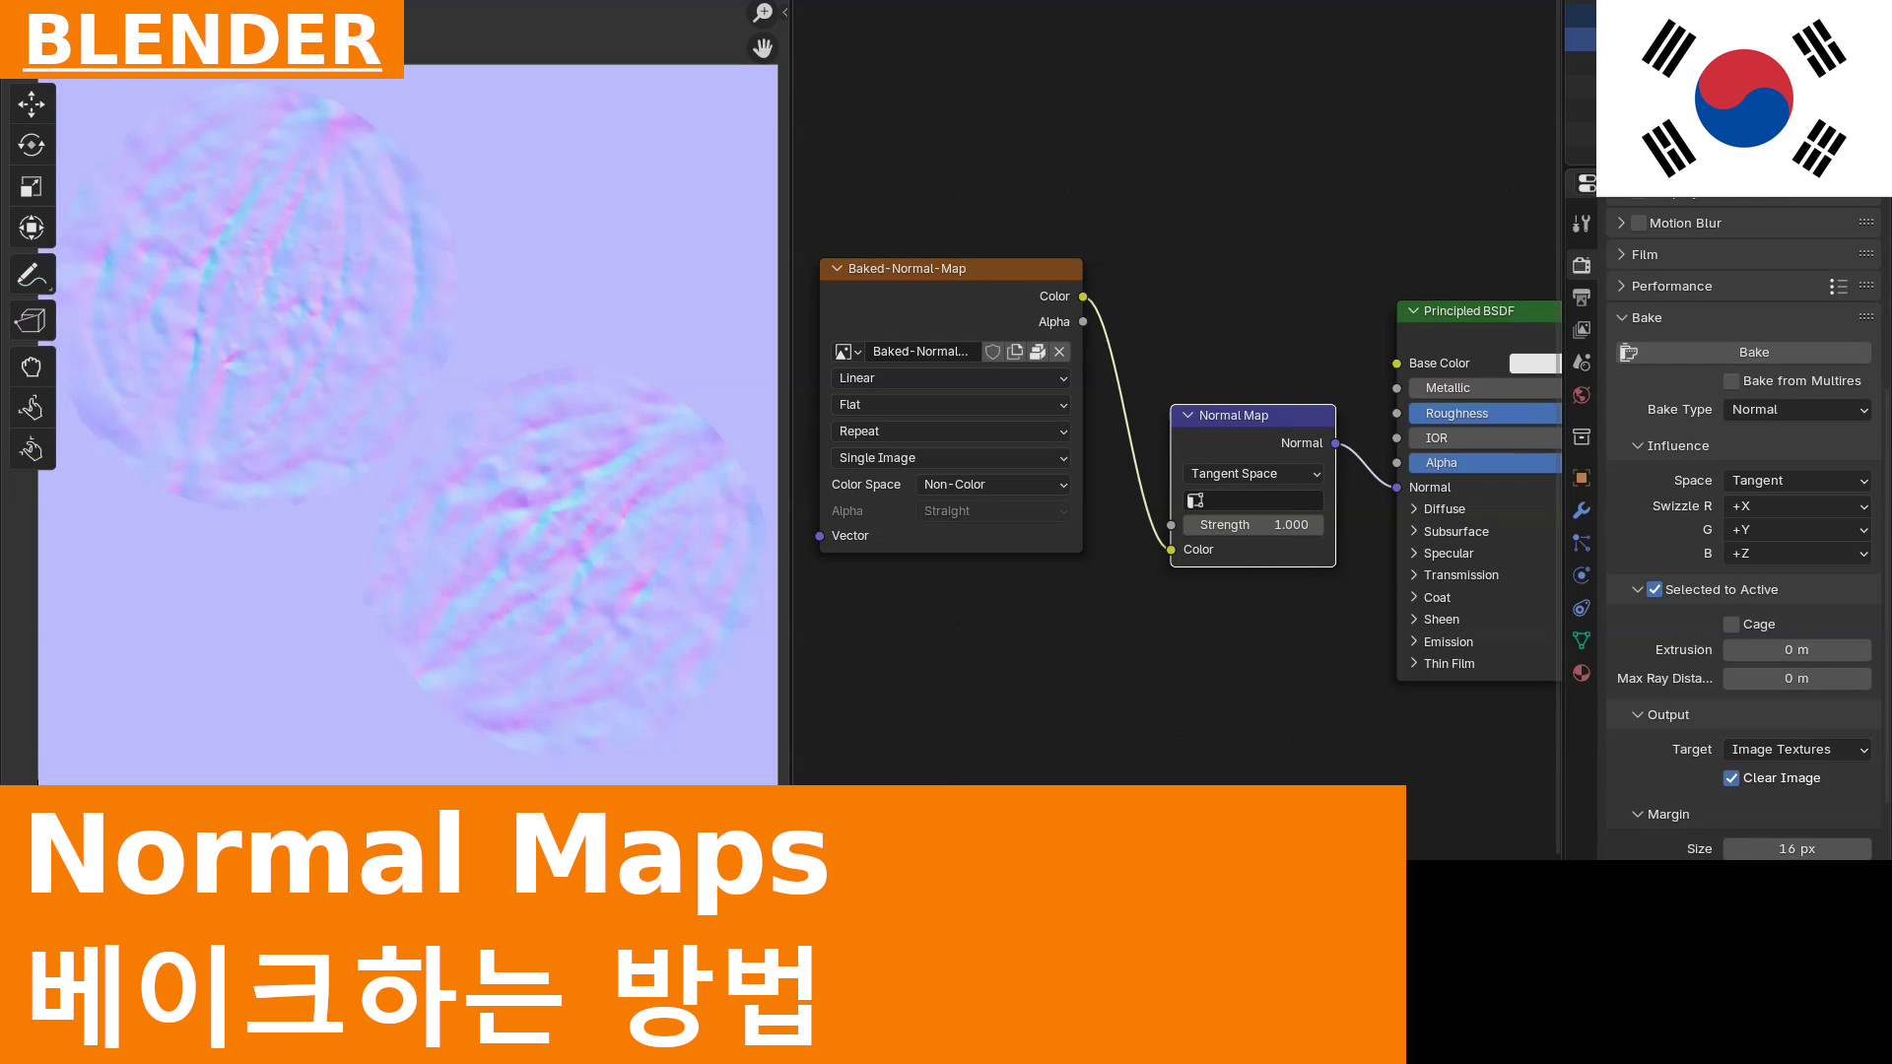Open the Target dropdown showing Image Textures

point(1797,750)
